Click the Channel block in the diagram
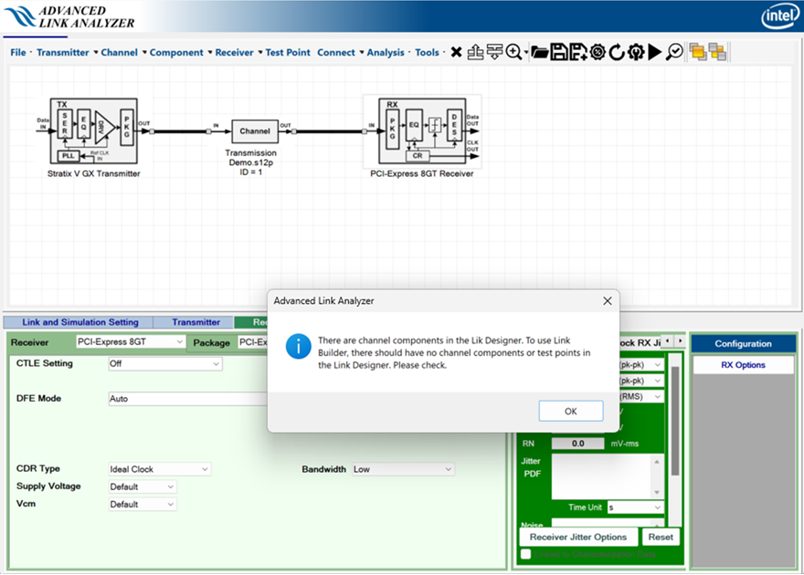 [x=255, y=131]
